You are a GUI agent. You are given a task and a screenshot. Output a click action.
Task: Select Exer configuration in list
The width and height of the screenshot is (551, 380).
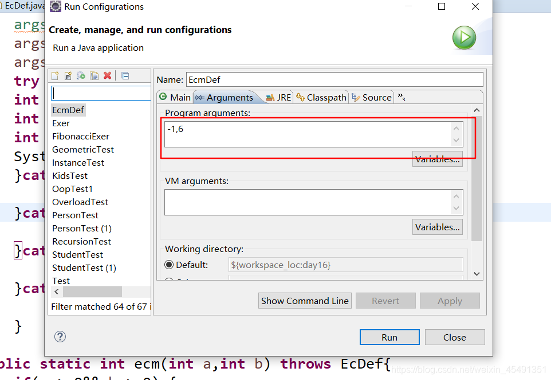click(x=61, y=123)
